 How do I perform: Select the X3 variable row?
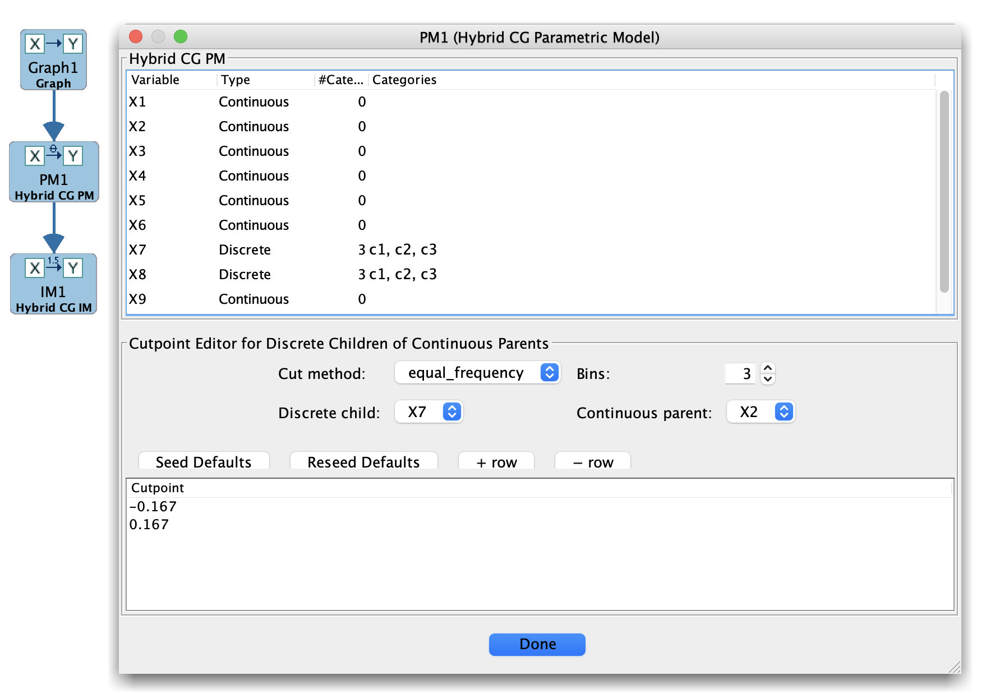532,151
